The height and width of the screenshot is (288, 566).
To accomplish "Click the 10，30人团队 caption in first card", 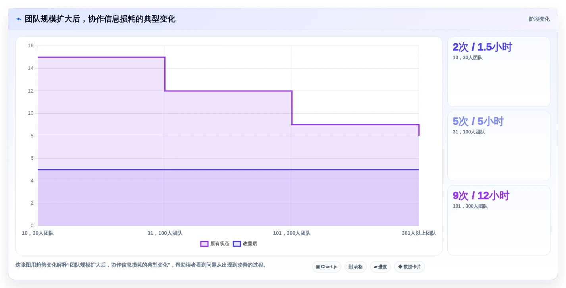I will click(x=468, y=58).
